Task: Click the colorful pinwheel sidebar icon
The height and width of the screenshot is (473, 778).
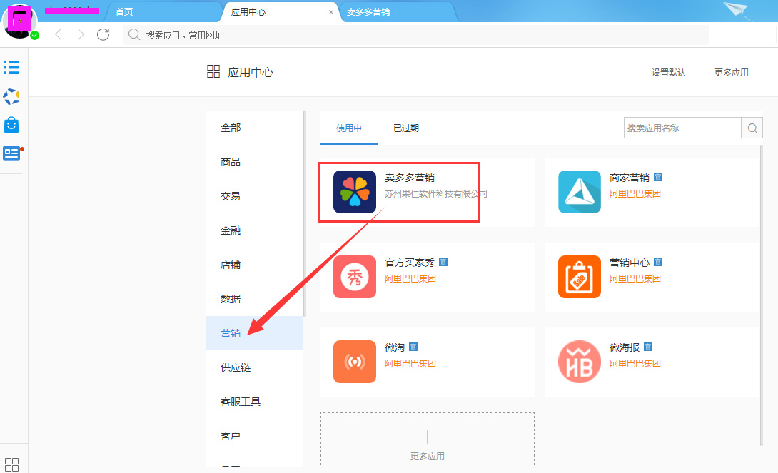Action: pyautogui.click(x=11, y=97)
